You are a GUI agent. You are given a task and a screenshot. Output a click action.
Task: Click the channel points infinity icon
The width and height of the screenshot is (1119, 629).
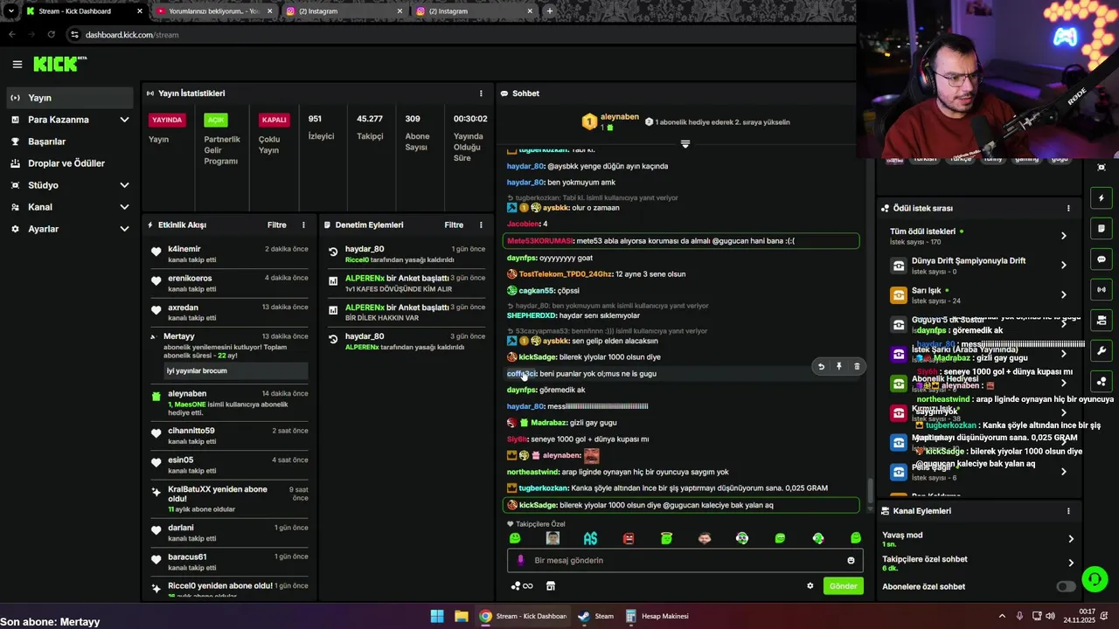coord(522,586)
